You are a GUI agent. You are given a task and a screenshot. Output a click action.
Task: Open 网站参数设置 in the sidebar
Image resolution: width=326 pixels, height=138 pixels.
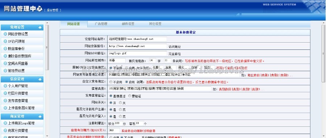coord(18,34)
